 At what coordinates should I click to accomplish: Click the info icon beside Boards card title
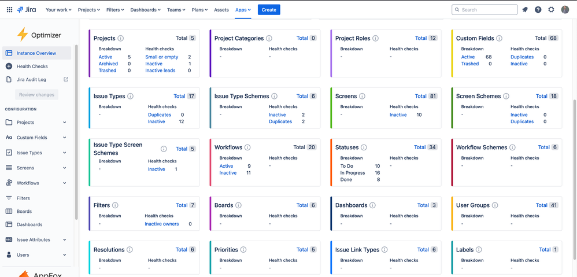238,205
